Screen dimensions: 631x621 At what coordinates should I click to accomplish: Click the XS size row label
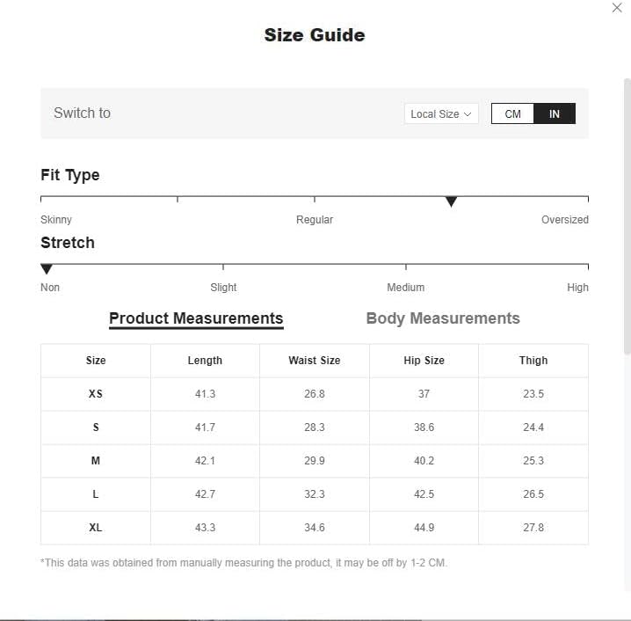coord(96,393)
